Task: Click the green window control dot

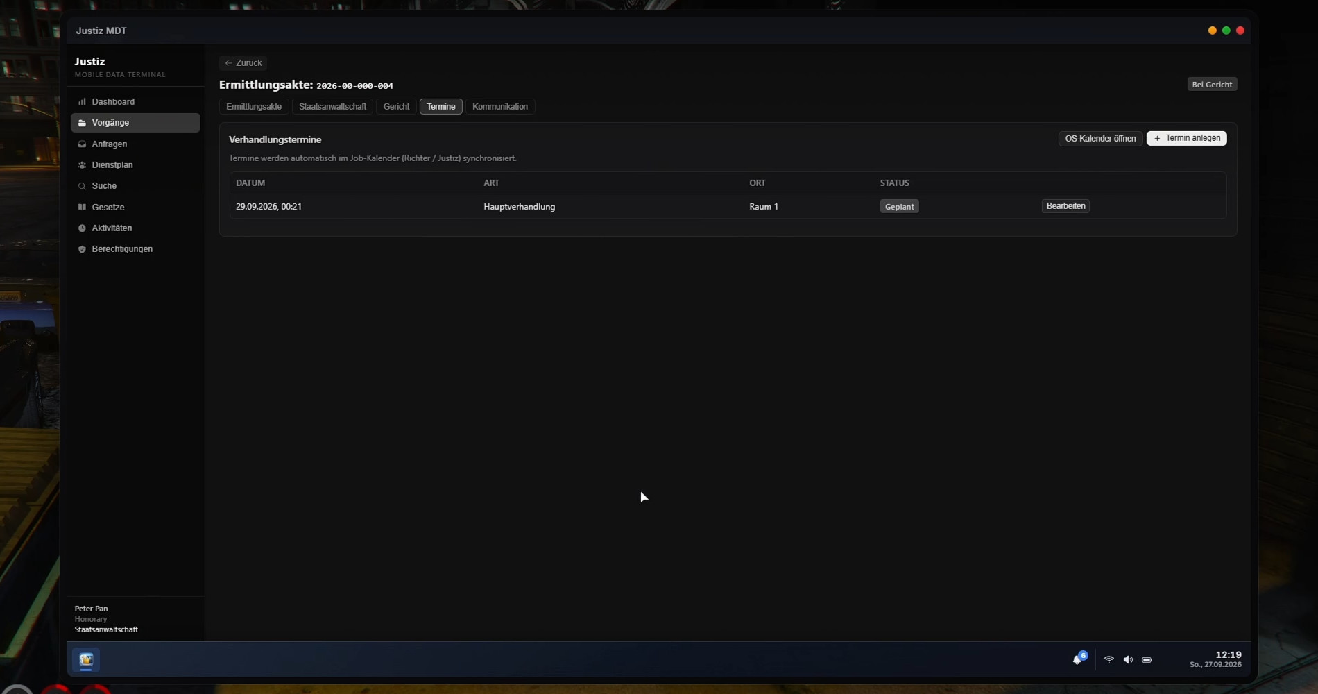Action: (1226, 31)
